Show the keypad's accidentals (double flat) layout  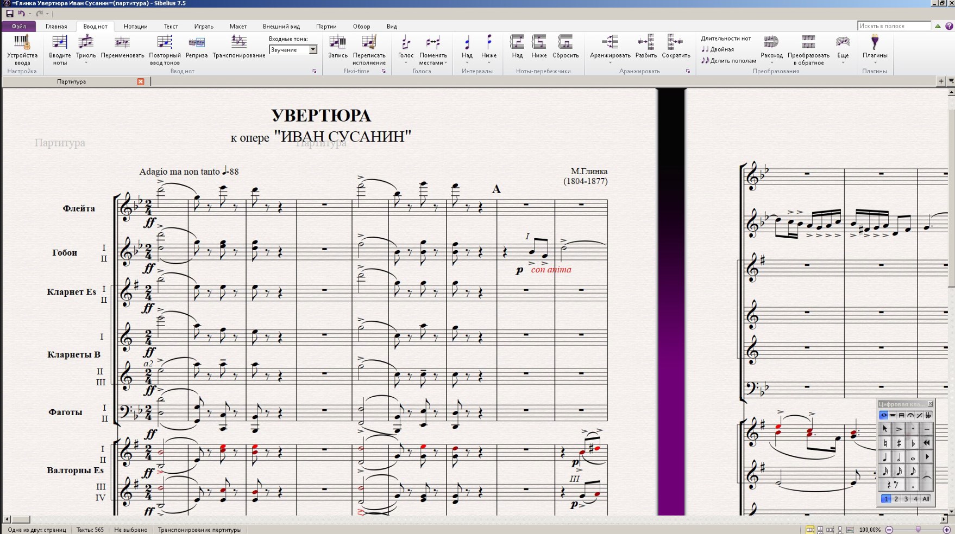(x=928, y=416)
